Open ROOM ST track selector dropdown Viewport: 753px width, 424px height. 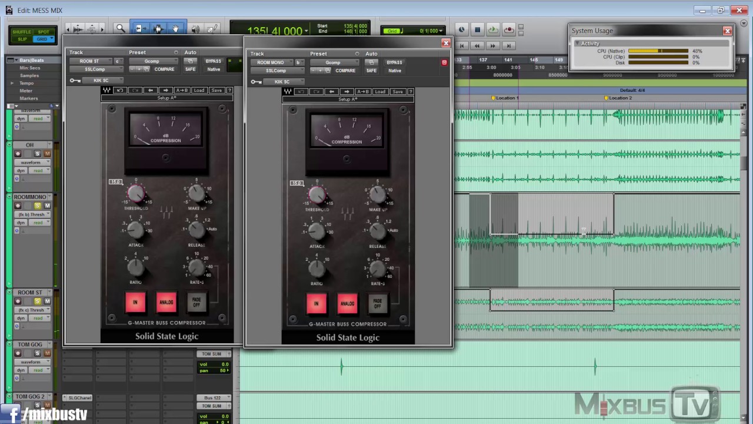coord(91,61)
